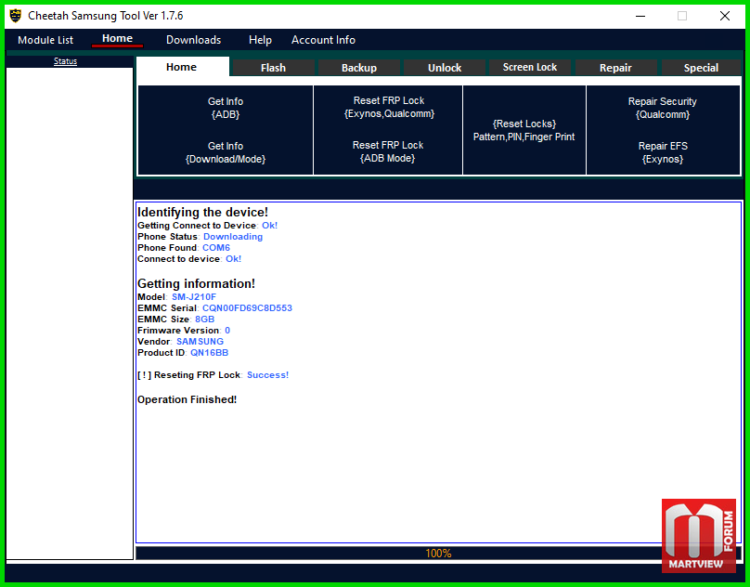
Task: Click the Phone Found COM6 value
Action: pos(216,248)
